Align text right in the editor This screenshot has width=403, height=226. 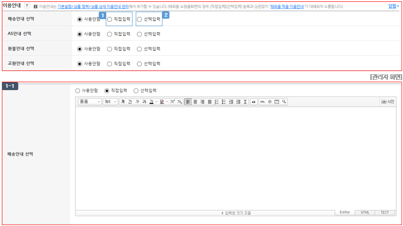(203, 102)
